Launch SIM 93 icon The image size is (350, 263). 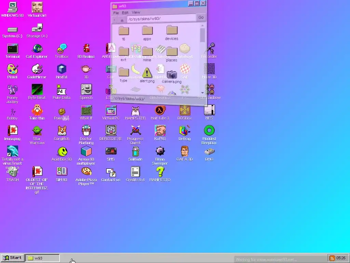tap(62, 174)
